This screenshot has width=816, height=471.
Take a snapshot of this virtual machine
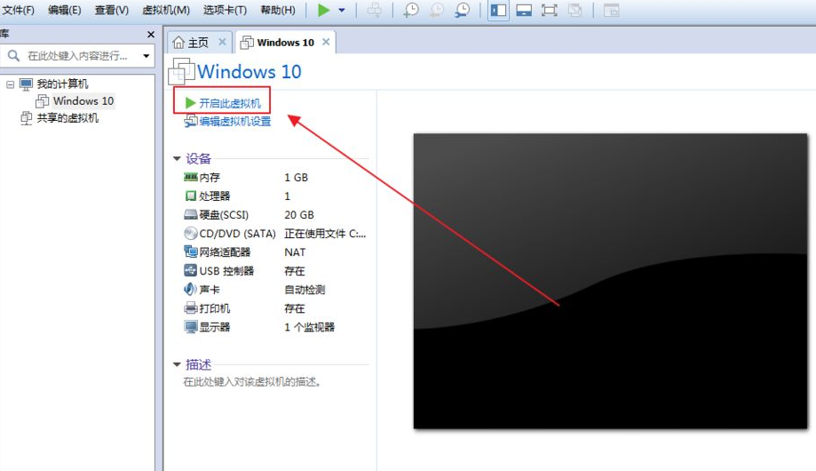pyautogui.click(x=411, y=11)
